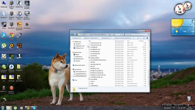Screen dimensions: 195x110
Task: Refresh the folder using the address bar button
Action: click(123, 35)
